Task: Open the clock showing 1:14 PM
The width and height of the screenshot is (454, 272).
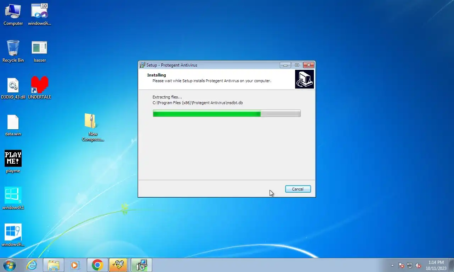Action: 436,265
